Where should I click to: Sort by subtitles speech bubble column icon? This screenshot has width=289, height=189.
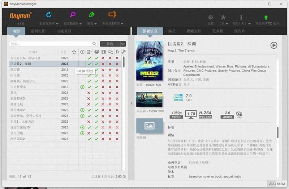111,52
